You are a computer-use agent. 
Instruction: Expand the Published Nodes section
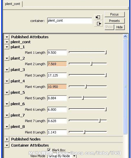pos(7,139)
